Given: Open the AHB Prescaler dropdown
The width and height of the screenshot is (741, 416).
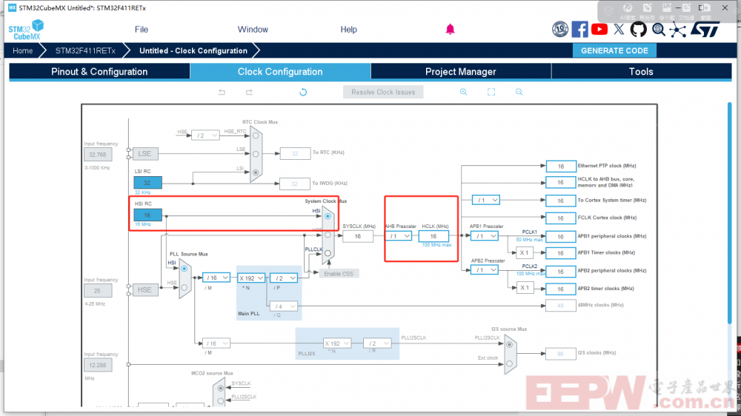Looking at the screenshot, I should point(399,235).
